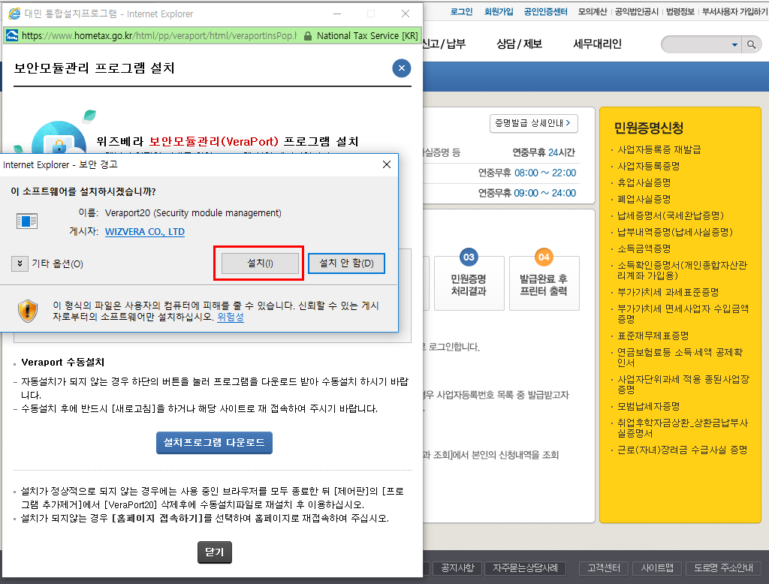Close the Internet Explorer security warning dialog
The height and width of the screenshot is (584, 769).
click(x=387, y=164)
